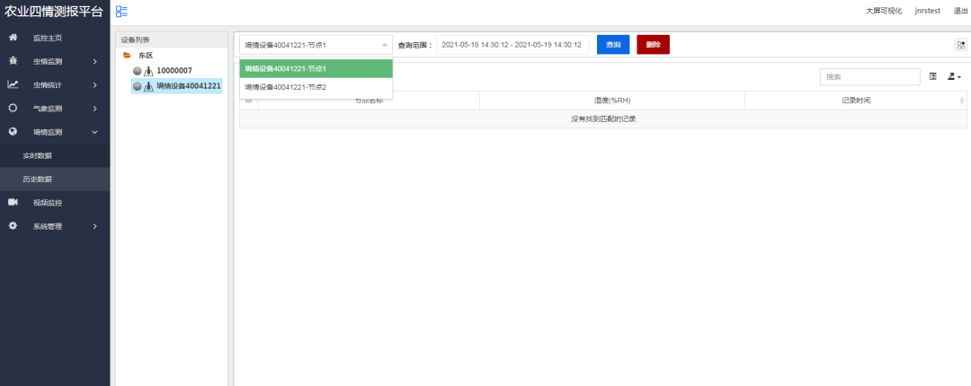The width and height of the screenshot is (971, 386).
Task: Sort by the 湿度(%RH) column header
Action: (612, 101)
